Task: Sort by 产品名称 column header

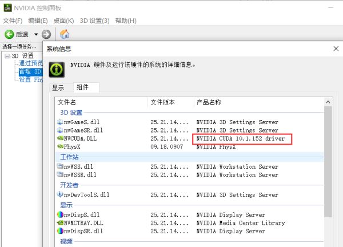Action: 258,102
